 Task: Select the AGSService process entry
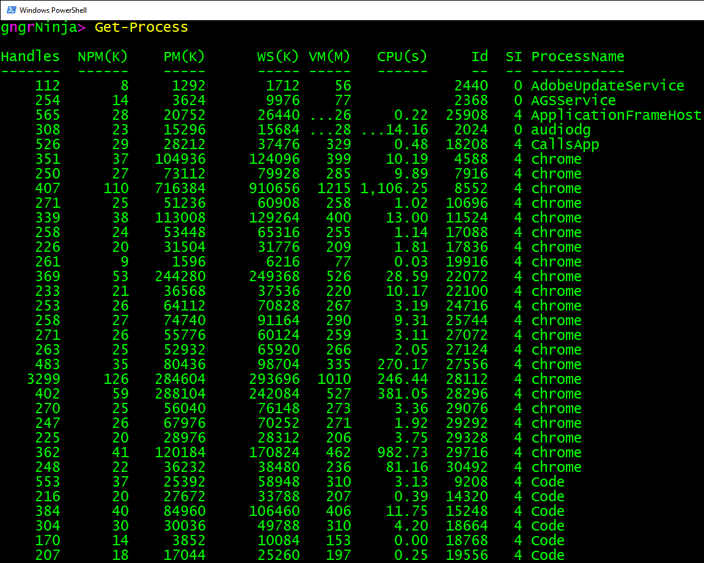coord(573,100)
